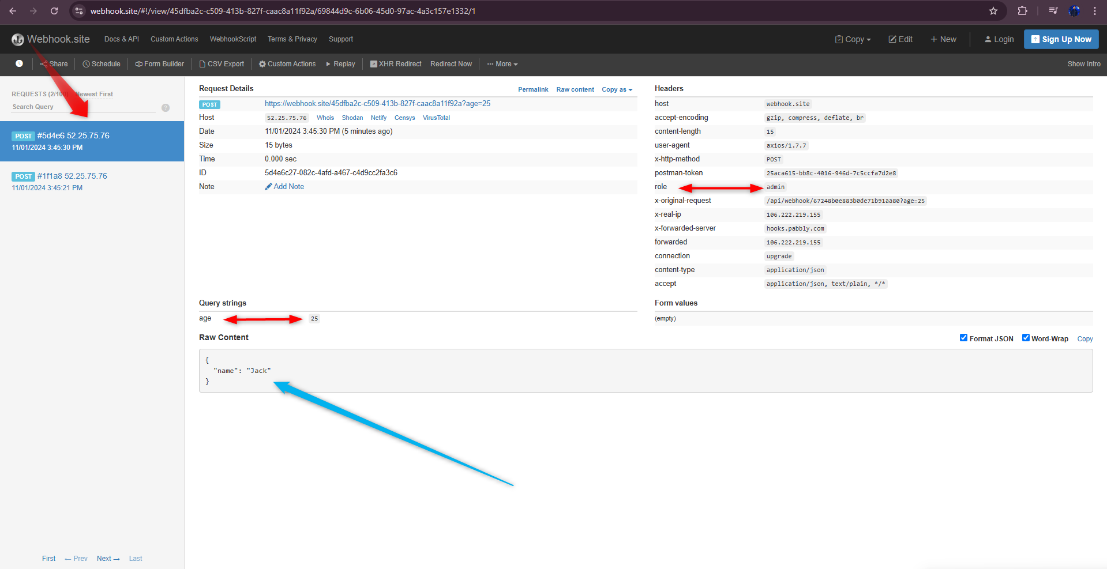
Task: Click Show Intro
Action: (x=1084, y=64)
